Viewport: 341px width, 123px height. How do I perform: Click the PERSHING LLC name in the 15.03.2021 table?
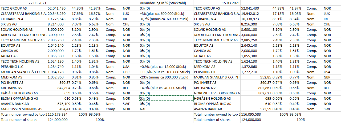point(217,72)
